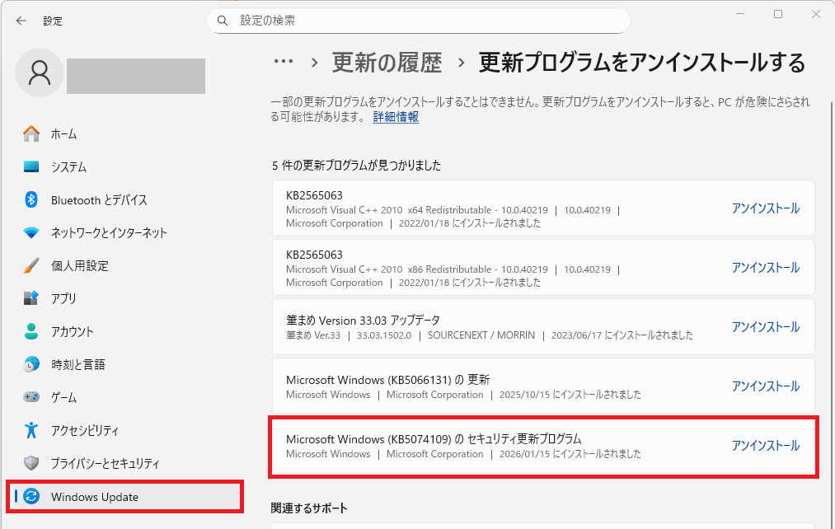
Task: Uninstall KB2565063 x86 Redistributable
Action: click(765, 267)
